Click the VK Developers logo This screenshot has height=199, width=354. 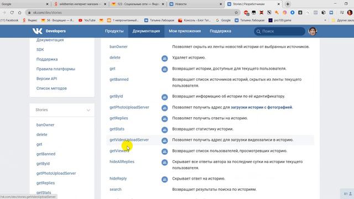(x=49, y=31)
